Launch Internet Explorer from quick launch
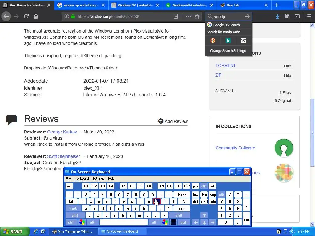315x236 pixels. point(36,231)
